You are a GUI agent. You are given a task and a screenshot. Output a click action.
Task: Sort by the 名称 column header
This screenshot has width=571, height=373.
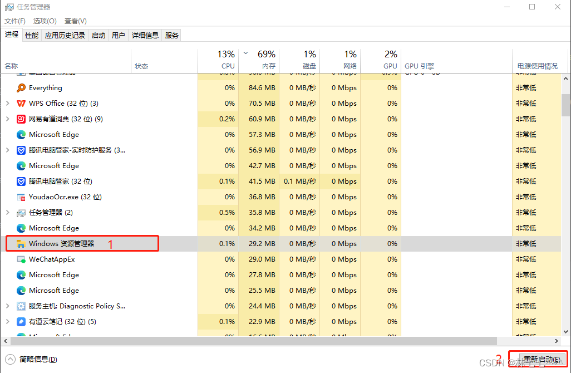point(66,61)
